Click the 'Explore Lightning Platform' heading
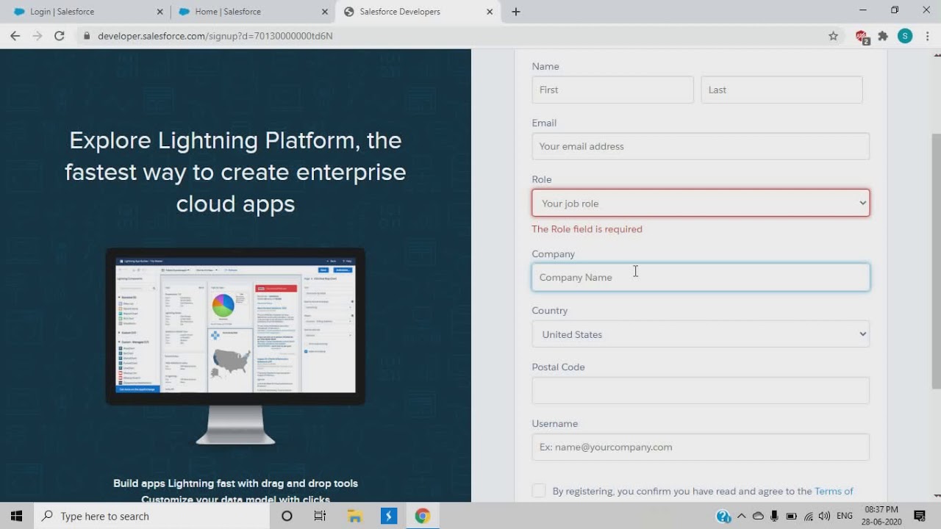 (x=235, y=172)
